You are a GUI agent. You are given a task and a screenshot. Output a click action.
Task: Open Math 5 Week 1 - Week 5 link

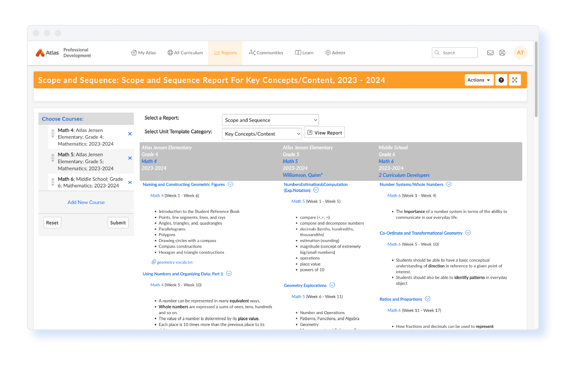298,201
